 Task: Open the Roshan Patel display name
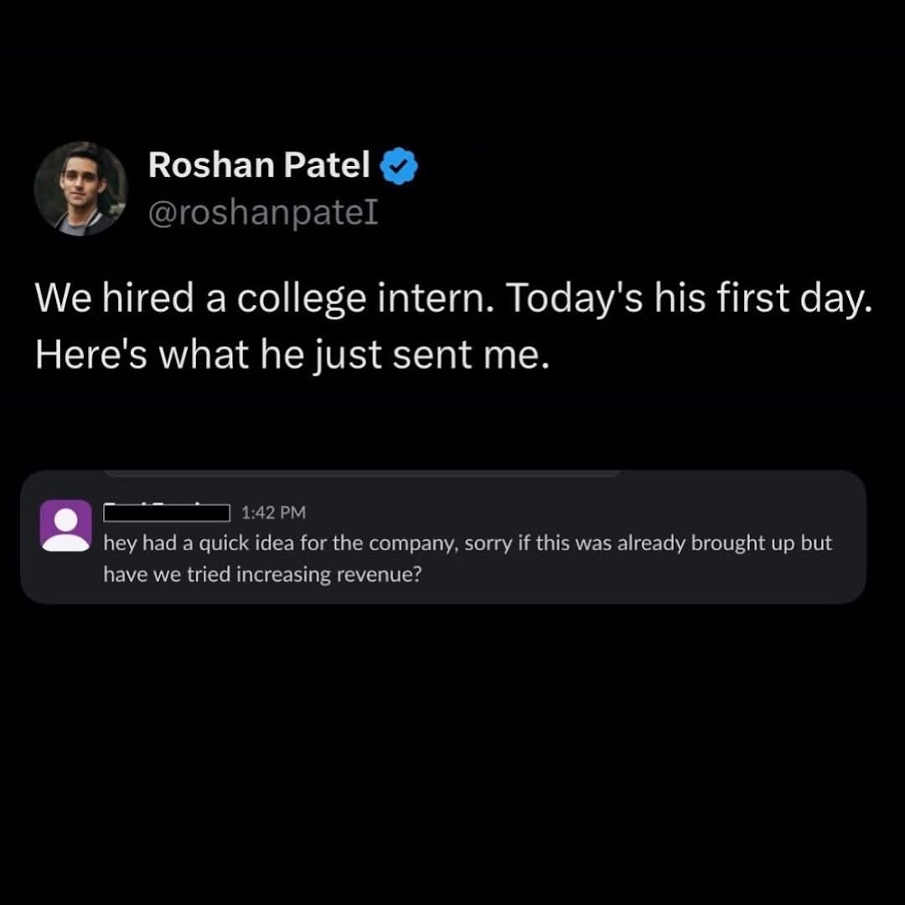tap(258, 166)
